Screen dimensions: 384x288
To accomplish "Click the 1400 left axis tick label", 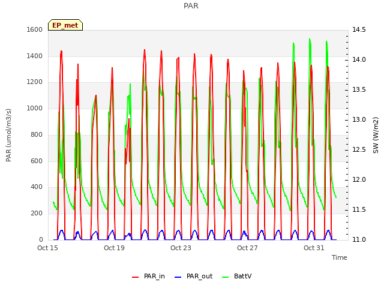I will (x=35, y=56).
